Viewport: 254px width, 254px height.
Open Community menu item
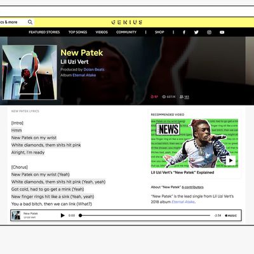click(126, 32)
